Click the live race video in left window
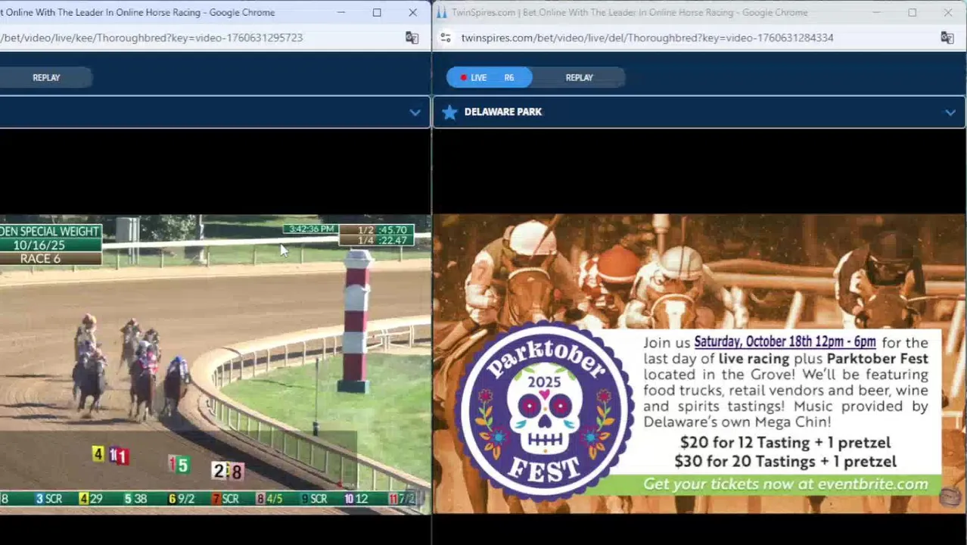The height and width of the screenshot is (545, 967). [x=215, y=365]
